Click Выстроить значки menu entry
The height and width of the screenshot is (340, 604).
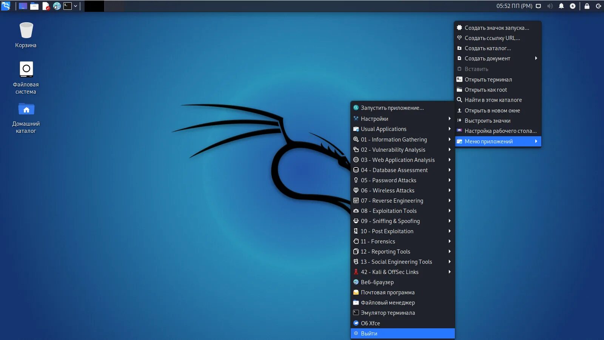(498, 121)
